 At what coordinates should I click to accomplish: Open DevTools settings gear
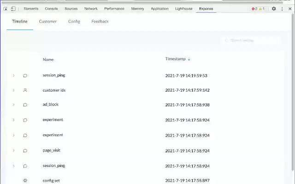click(x=274, y=9)
